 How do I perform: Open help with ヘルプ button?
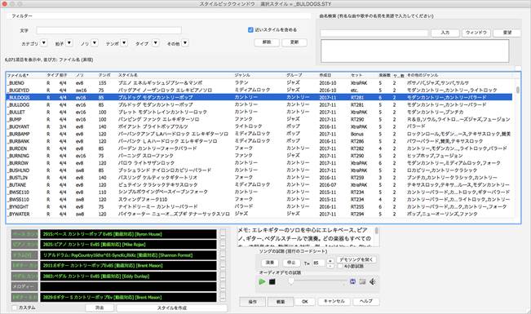tap(366, 302)
